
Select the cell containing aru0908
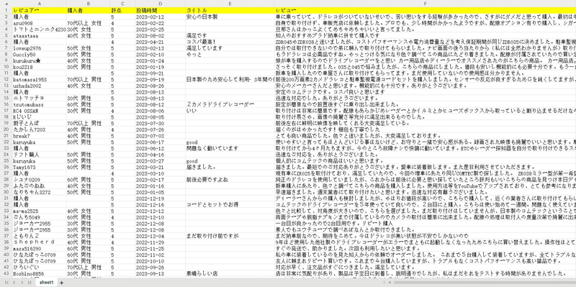click(x=39, y=23)
